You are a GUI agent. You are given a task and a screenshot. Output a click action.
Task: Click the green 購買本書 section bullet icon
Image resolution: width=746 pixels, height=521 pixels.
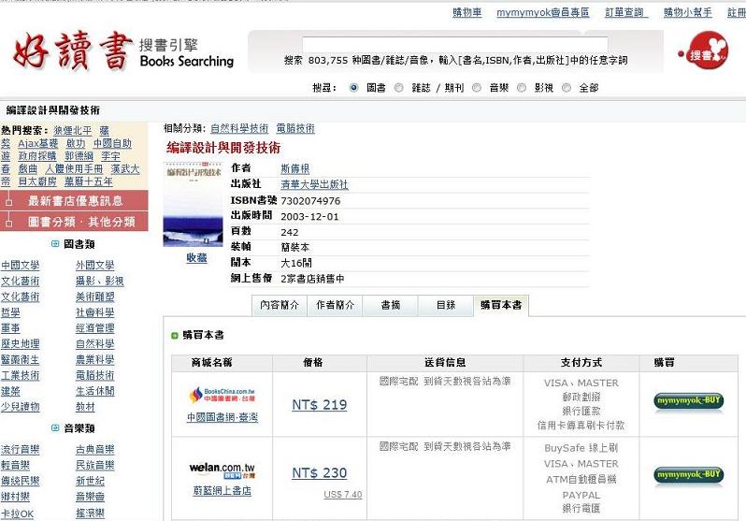174,335
